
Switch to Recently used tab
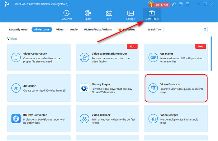[18, 30]
